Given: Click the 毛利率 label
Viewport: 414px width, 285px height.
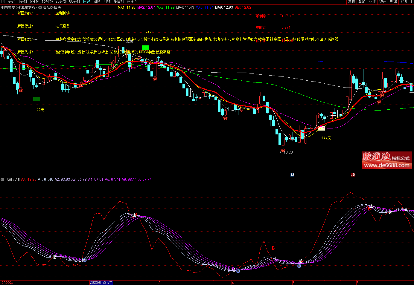Looking at the screenshot, I should click(261, 16).
